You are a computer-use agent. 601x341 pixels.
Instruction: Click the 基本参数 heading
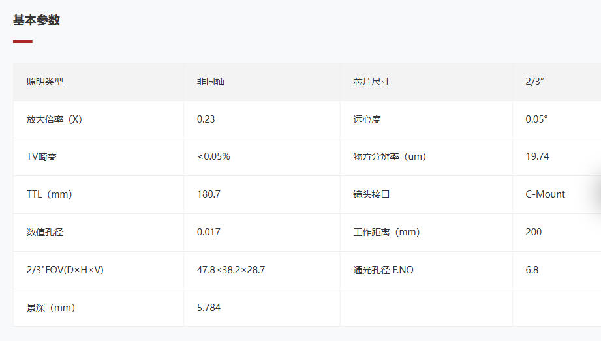tap(37, 20)
